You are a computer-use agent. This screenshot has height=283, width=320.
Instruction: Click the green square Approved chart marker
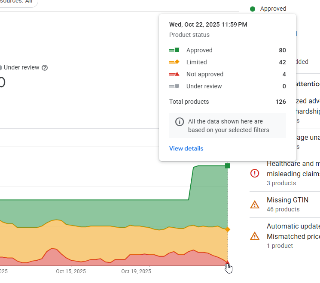228,166
